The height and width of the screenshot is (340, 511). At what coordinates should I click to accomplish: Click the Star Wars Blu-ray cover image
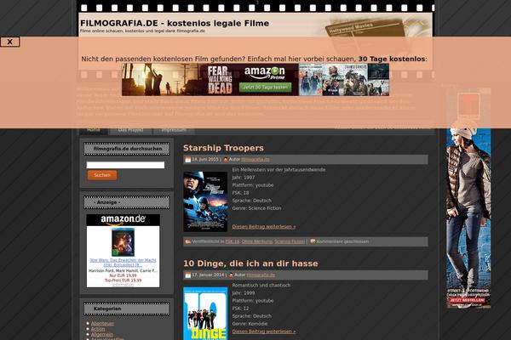(x=123, y=242)
